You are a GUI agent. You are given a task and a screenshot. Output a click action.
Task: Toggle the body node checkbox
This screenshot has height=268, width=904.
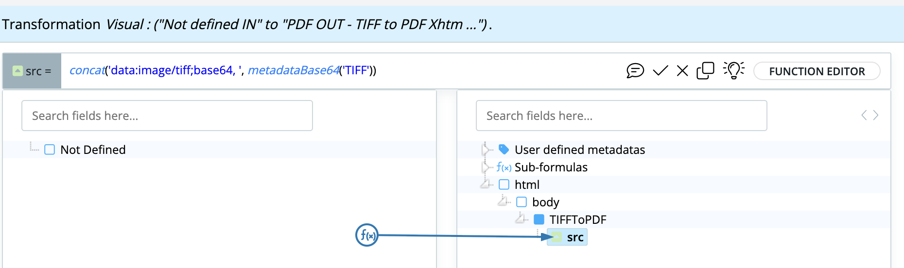pyautogui.click(x=522, y=202)
